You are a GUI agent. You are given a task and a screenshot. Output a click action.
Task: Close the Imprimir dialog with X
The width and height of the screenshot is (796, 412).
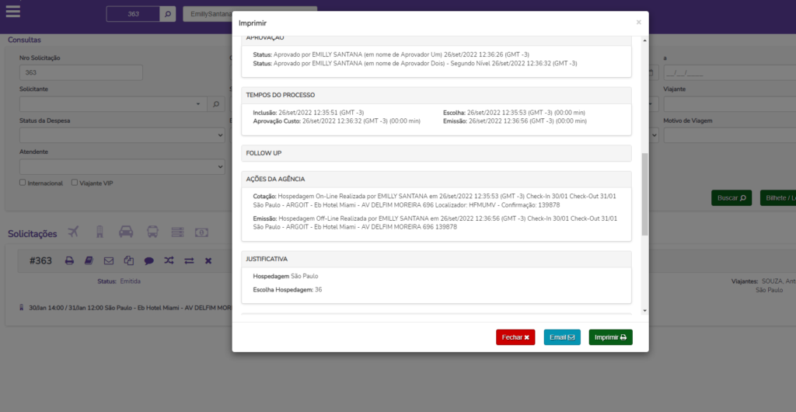click(639, 23)
